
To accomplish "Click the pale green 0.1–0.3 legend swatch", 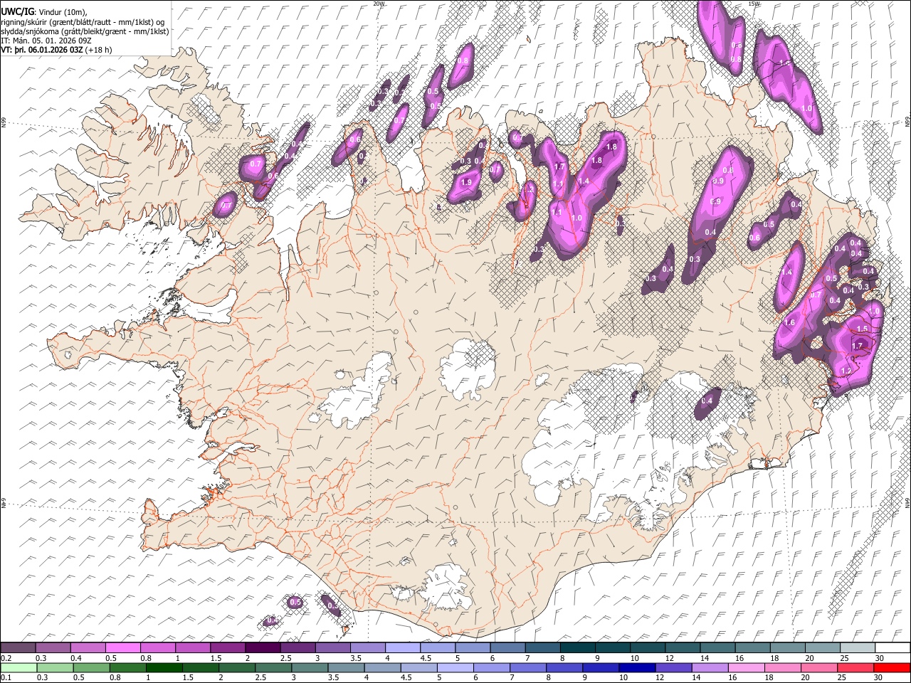I will (18, 667).
